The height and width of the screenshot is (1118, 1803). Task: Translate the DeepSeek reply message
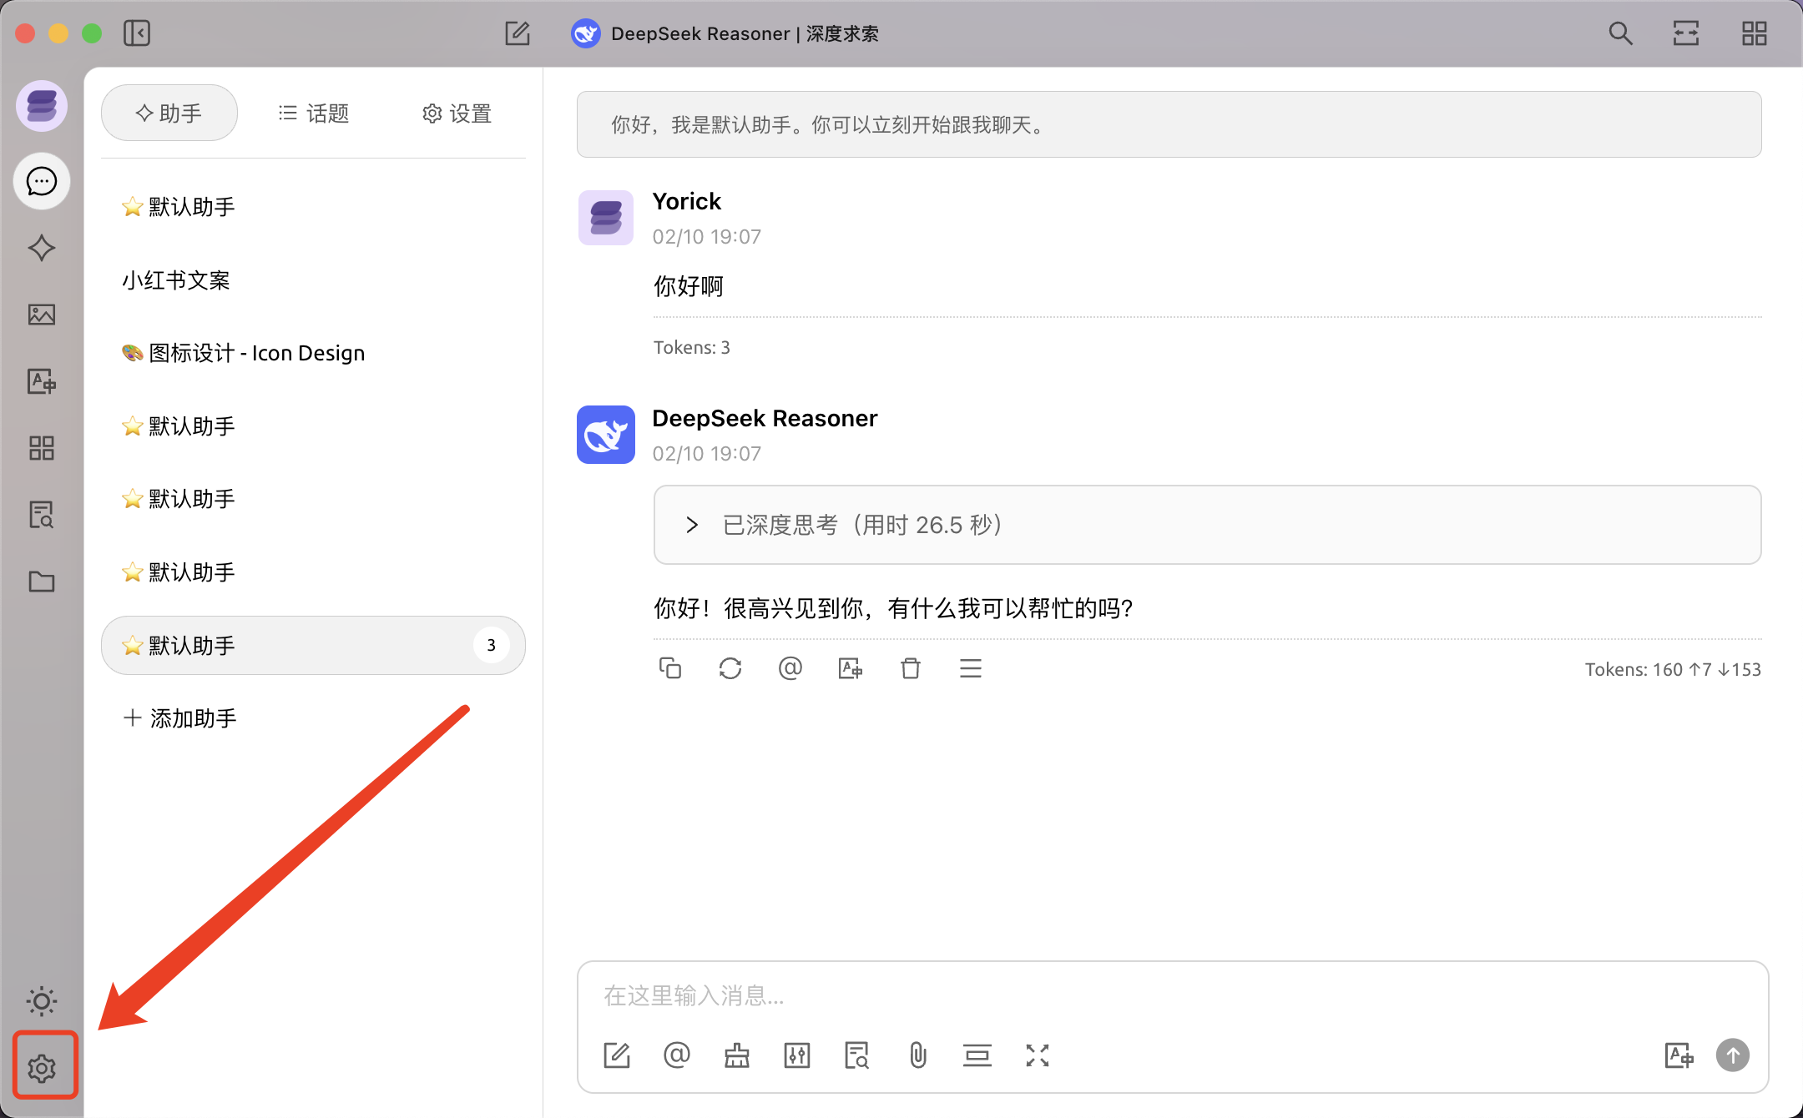pyautogui.click(x=851, y=668)
